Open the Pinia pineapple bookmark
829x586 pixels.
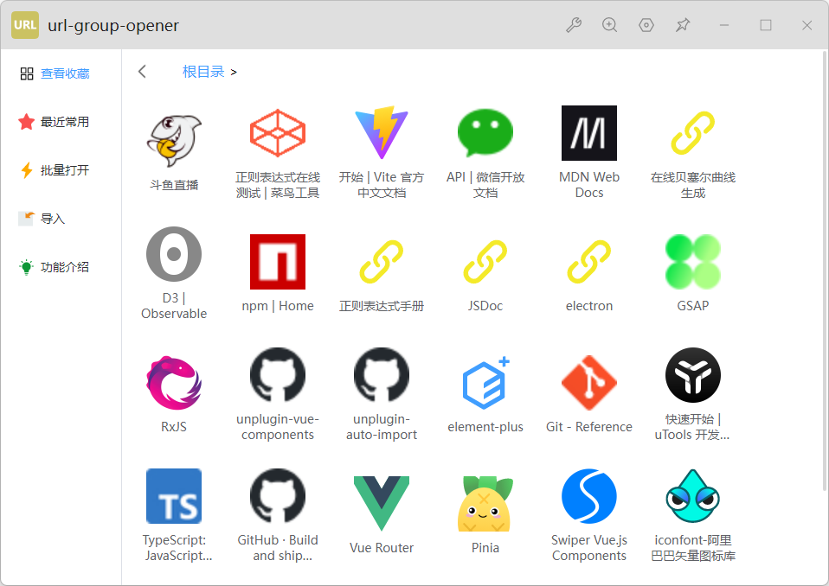[x=485, y=504]
